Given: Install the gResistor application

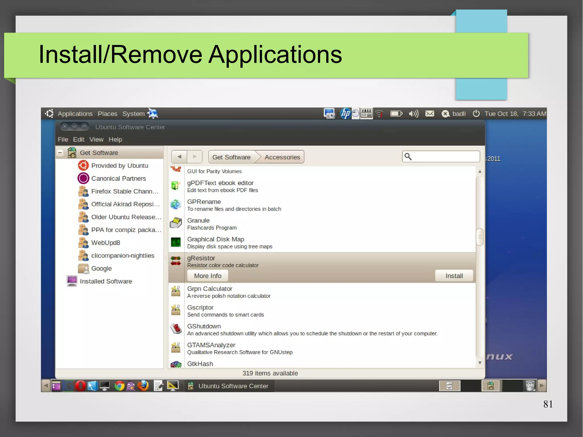Looking at the screenshot, I should (454, 276).
